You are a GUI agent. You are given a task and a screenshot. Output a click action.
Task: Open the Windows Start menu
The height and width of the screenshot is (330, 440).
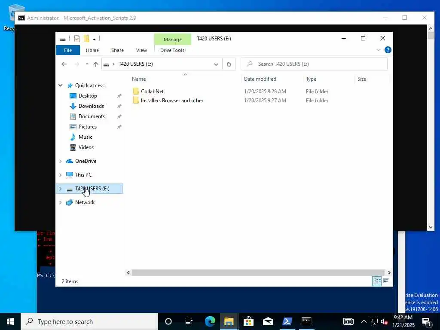[10, 321]
